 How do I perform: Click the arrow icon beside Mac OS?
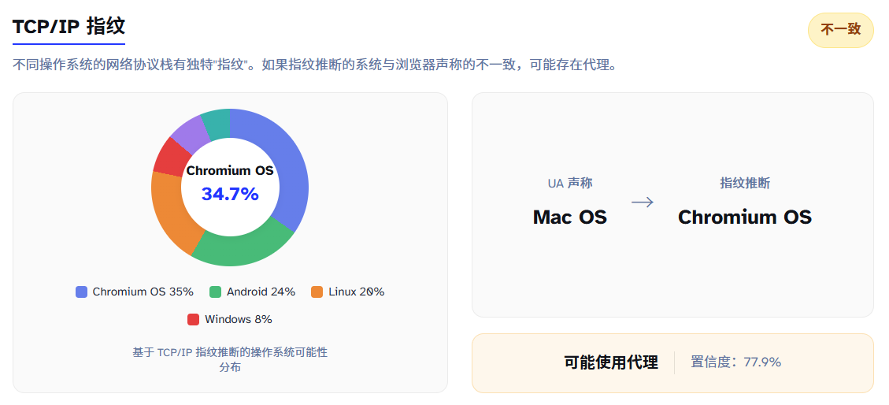pyautogui.click(x=643, y=202)
